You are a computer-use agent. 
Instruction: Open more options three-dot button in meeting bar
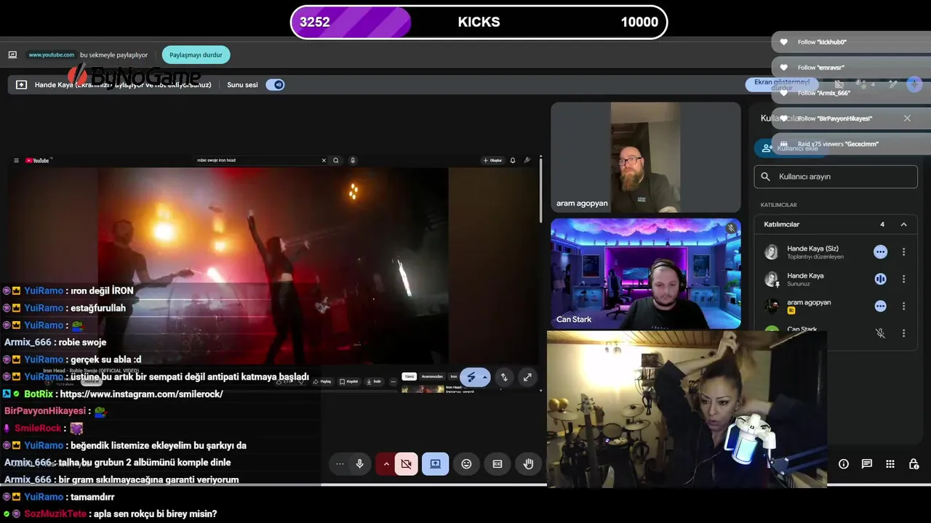[340, 464]
